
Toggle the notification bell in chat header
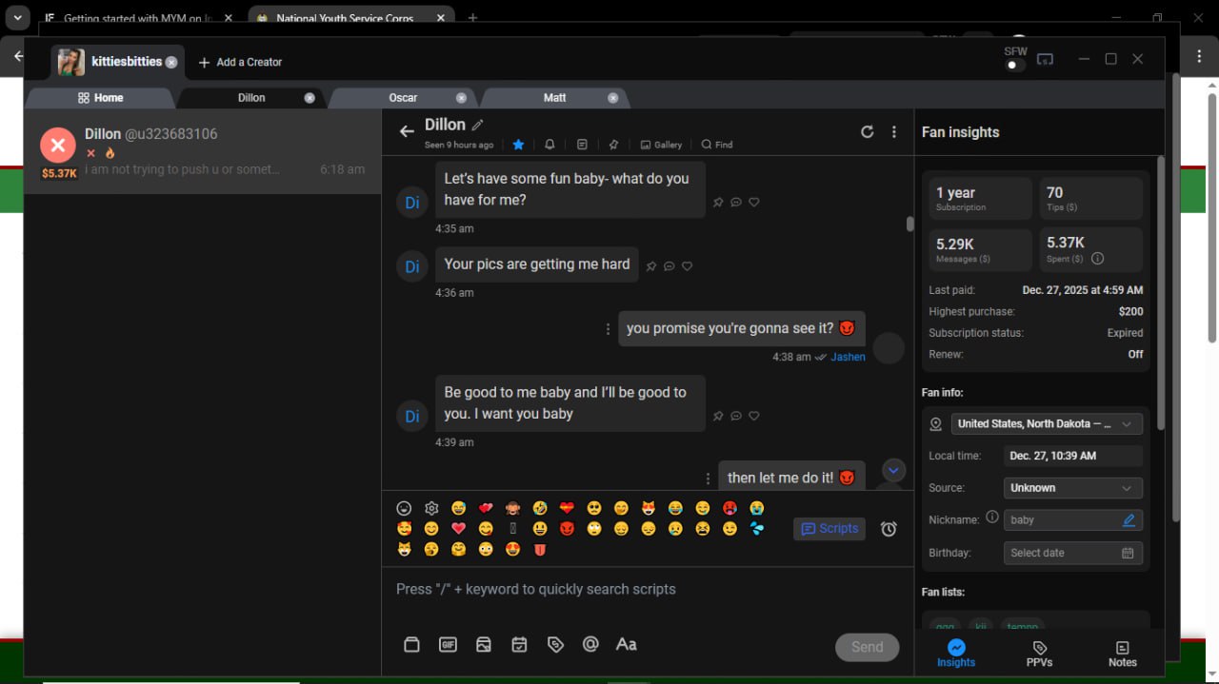[x=550, y=145]
